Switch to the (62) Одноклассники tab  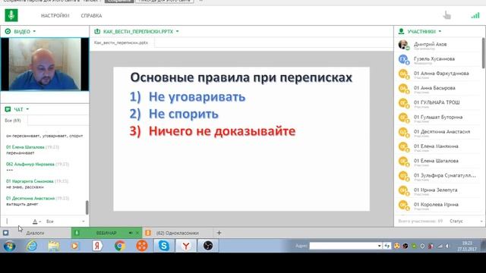178,233
